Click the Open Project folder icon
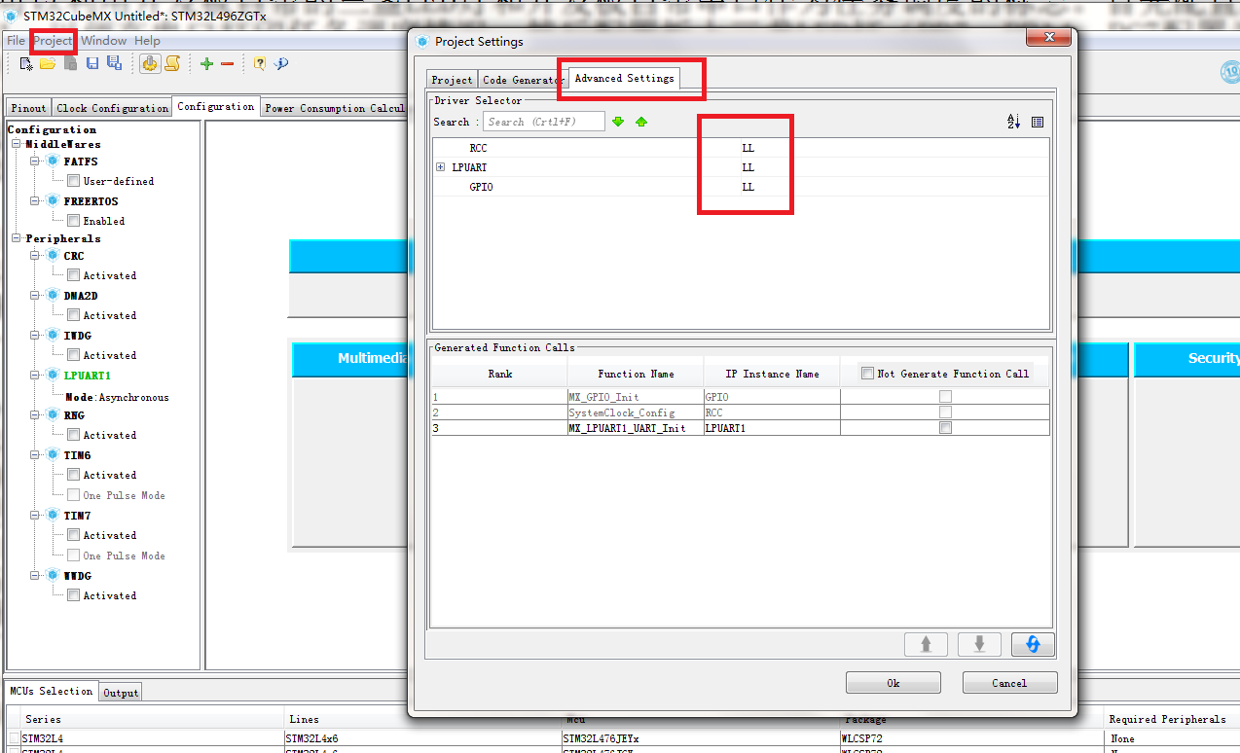This screenshot has height=753, width=1240. [48, 64]
